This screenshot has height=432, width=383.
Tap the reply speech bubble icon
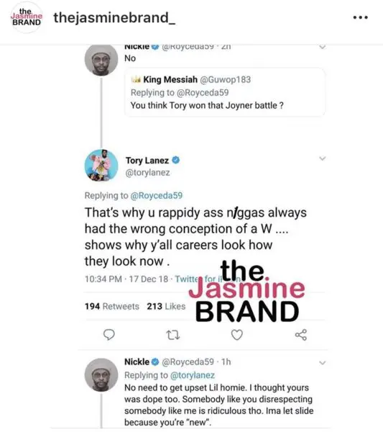tap(109, 335)
